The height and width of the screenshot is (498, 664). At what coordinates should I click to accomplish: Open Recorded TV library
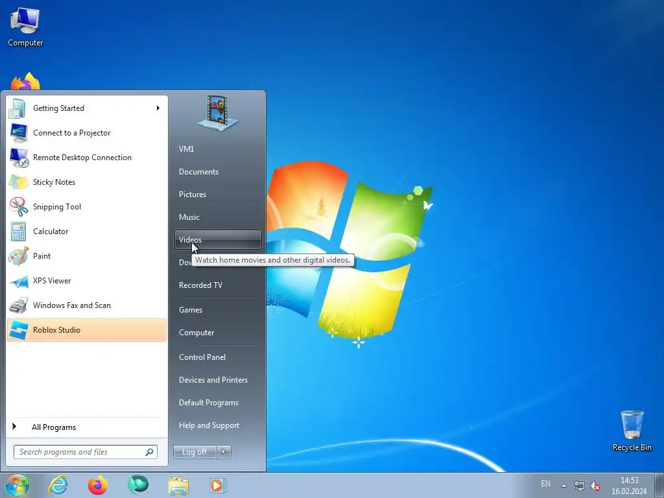(x=218, y=285)
